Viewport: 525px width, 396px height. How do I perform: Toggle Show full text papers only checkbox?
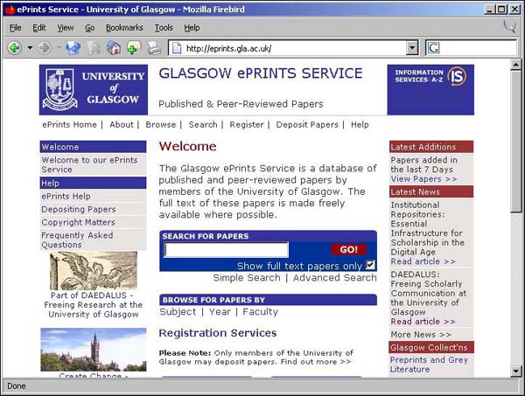[370, 265]
